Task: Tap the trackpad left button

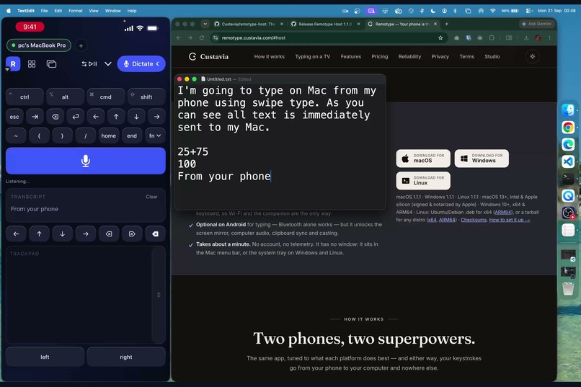Action: click(45, 357)
